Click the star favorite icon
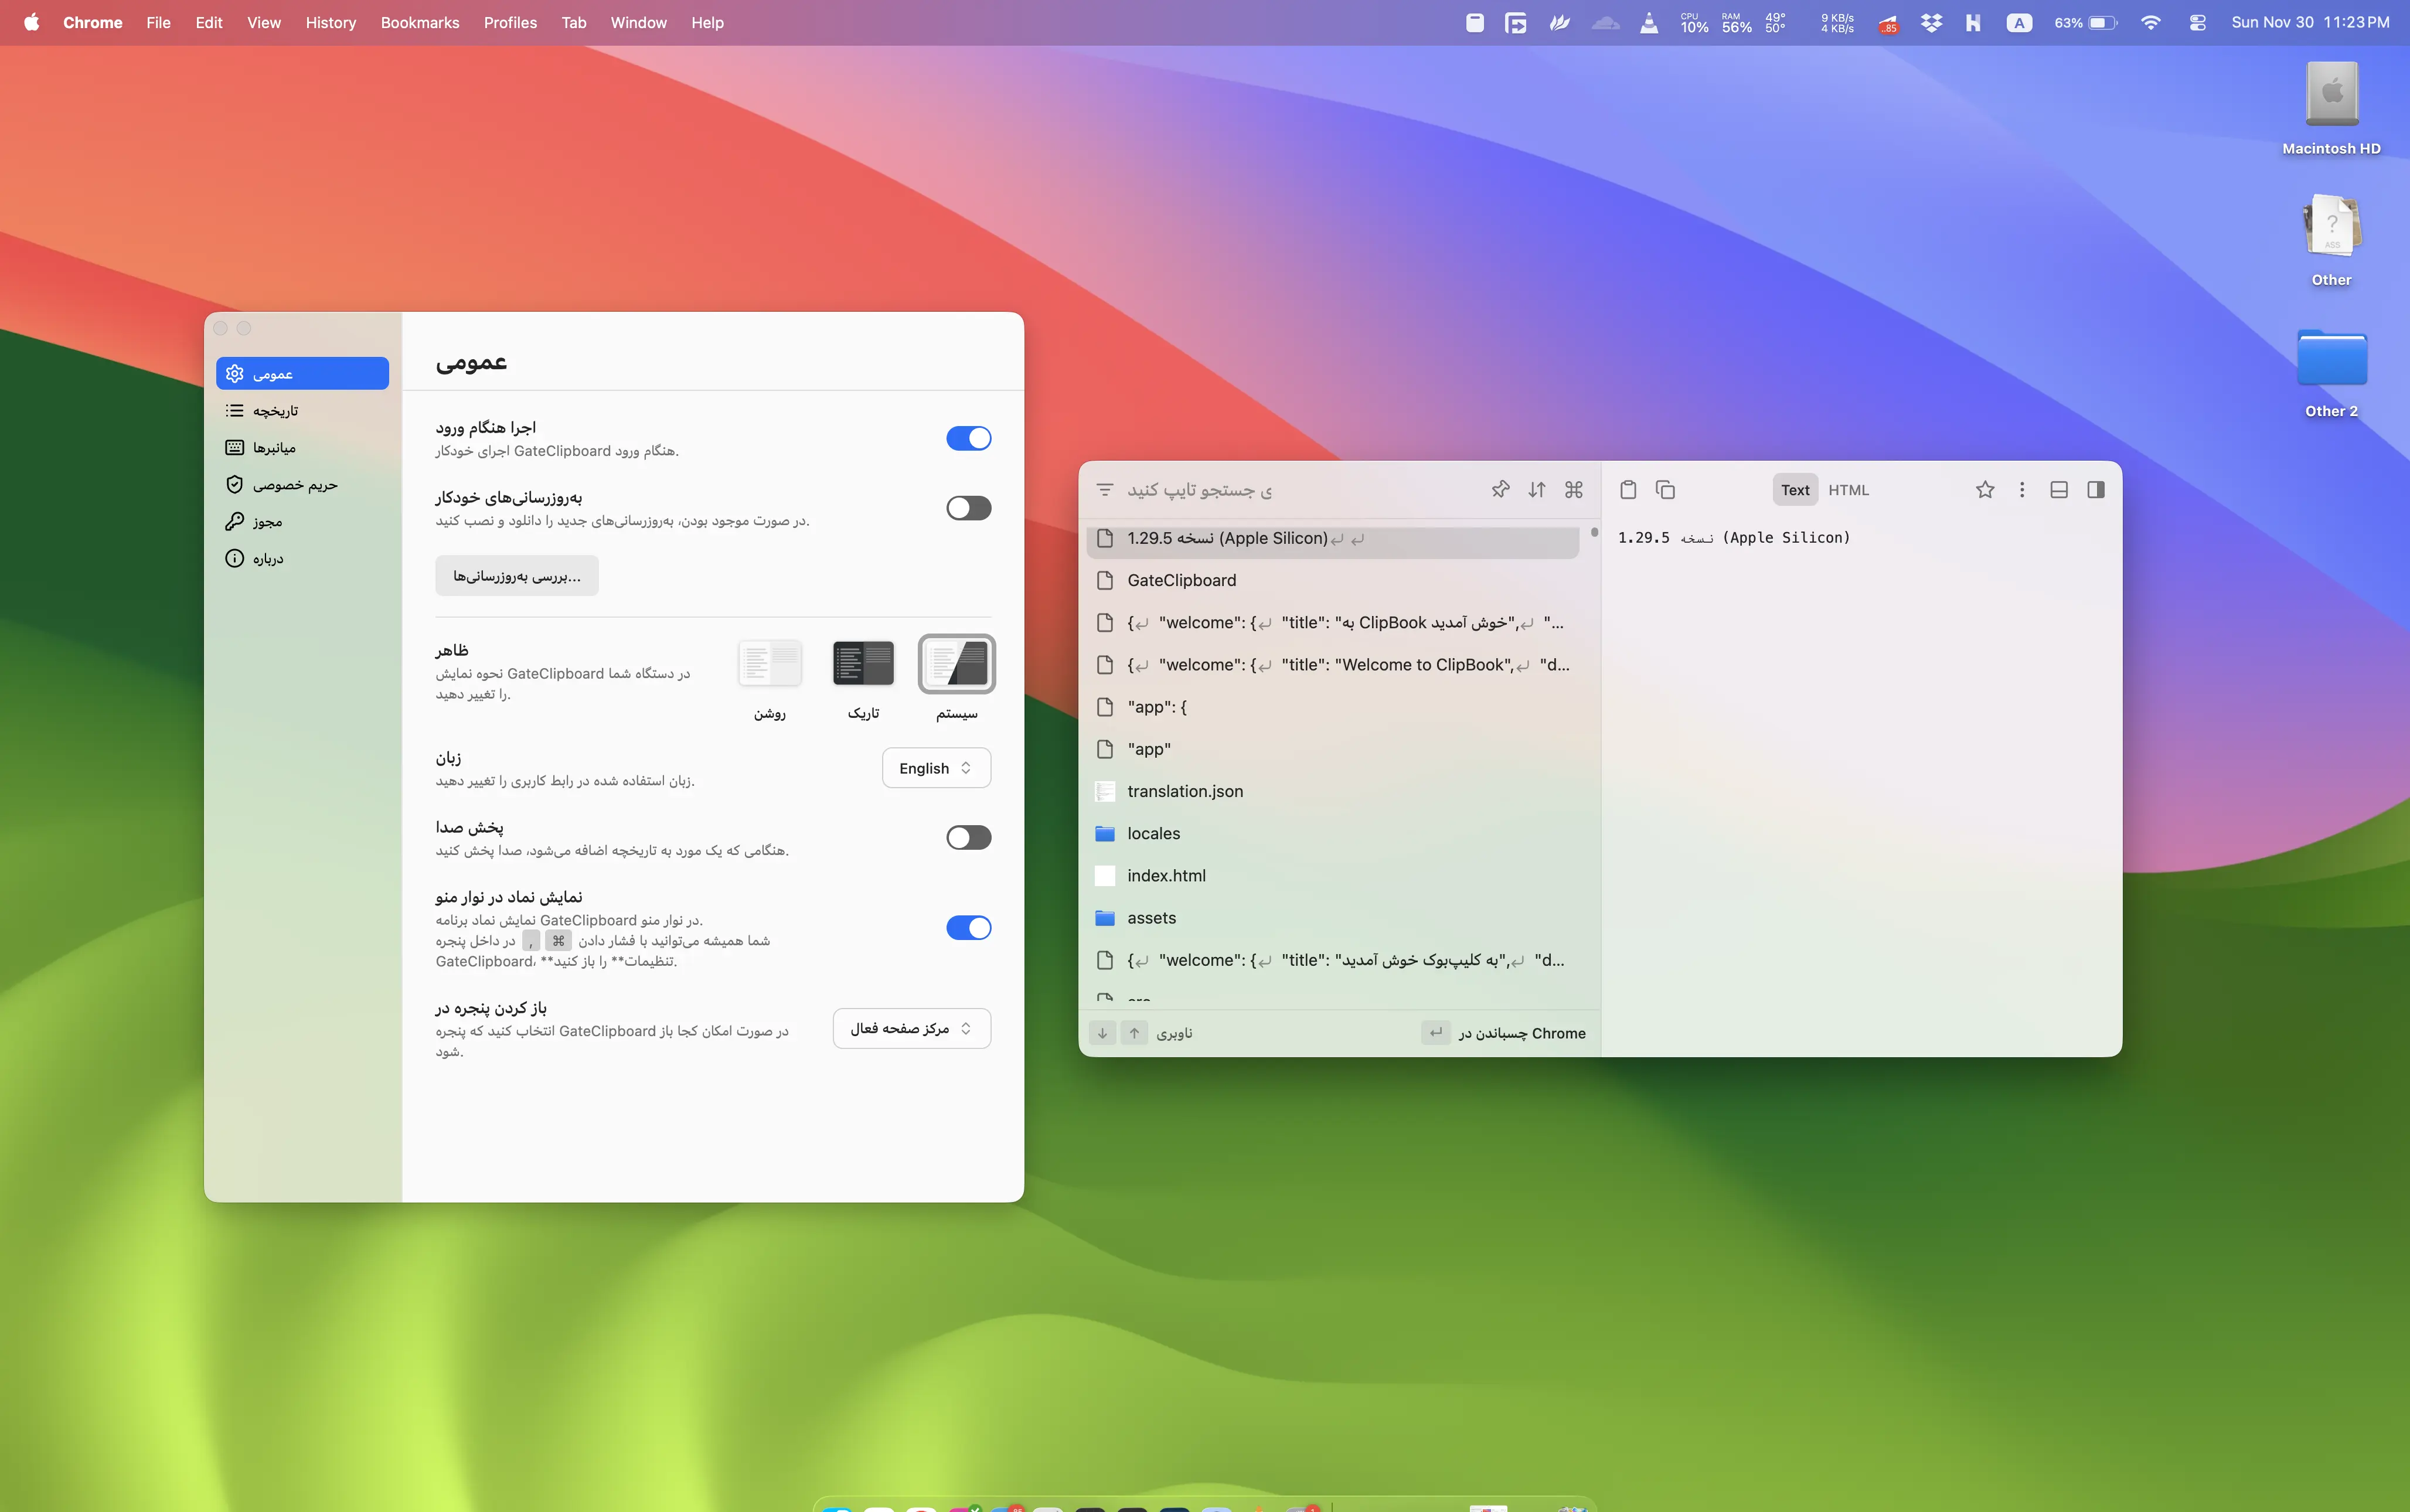Viewport: 2410px width, 1512px height. click(x=1985, y=489)
